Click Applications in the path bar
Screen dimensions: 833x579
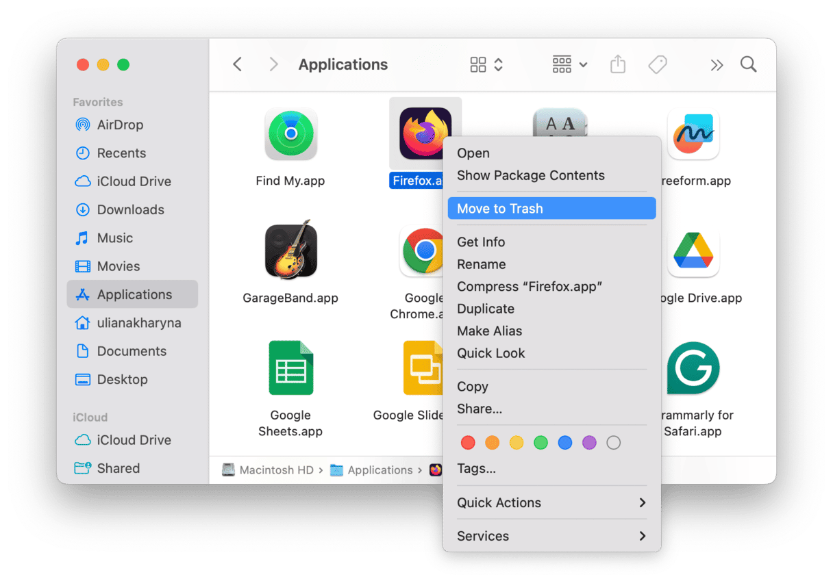point(371,470)
